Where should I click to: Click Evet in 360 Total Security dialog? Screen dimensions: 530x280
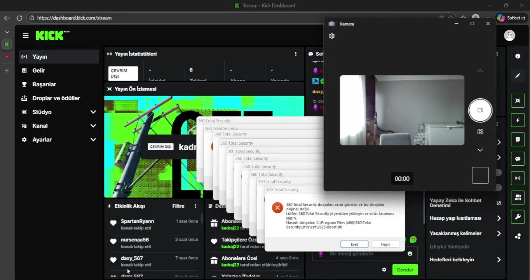tap(354, 244)
